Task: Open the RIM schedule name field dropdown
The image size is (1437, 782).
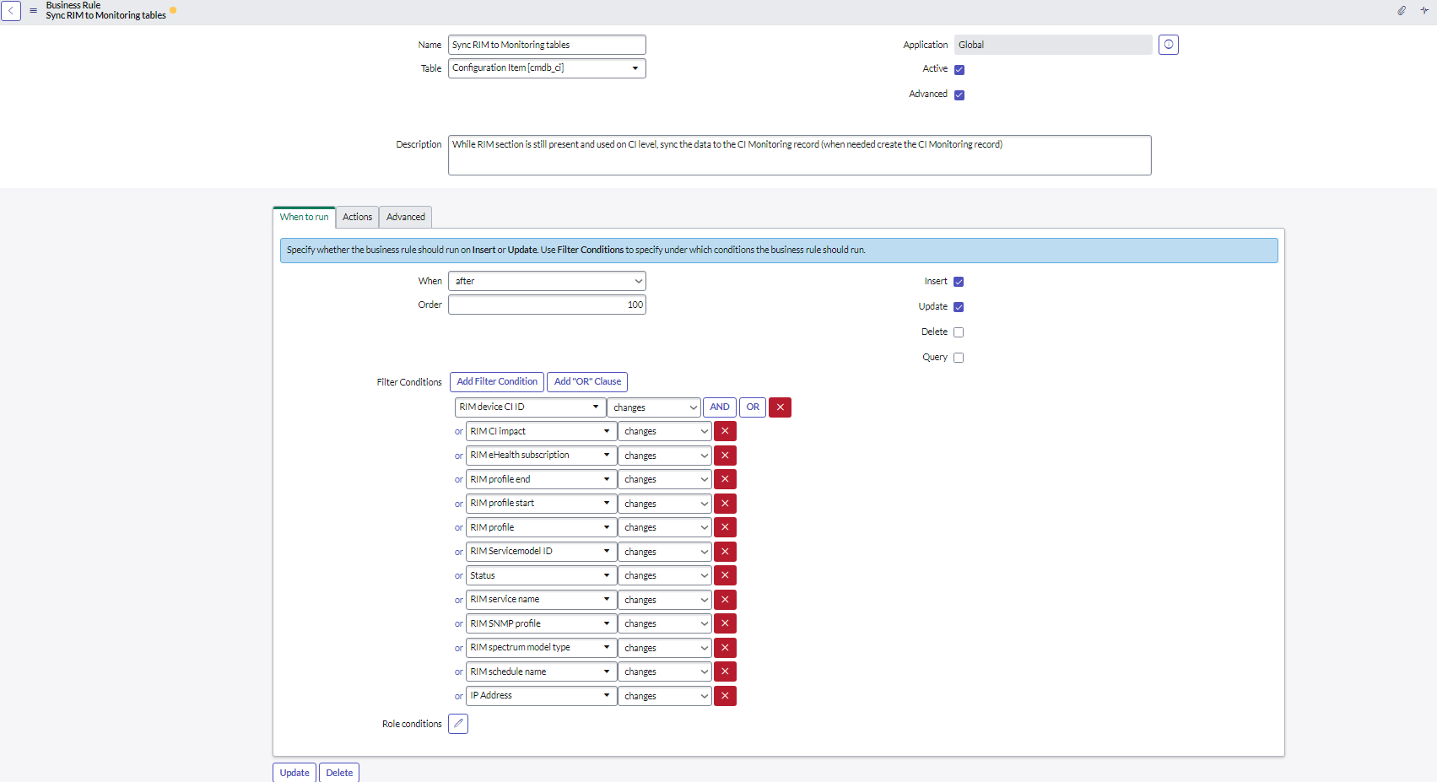Action: (x=541, y=671)
